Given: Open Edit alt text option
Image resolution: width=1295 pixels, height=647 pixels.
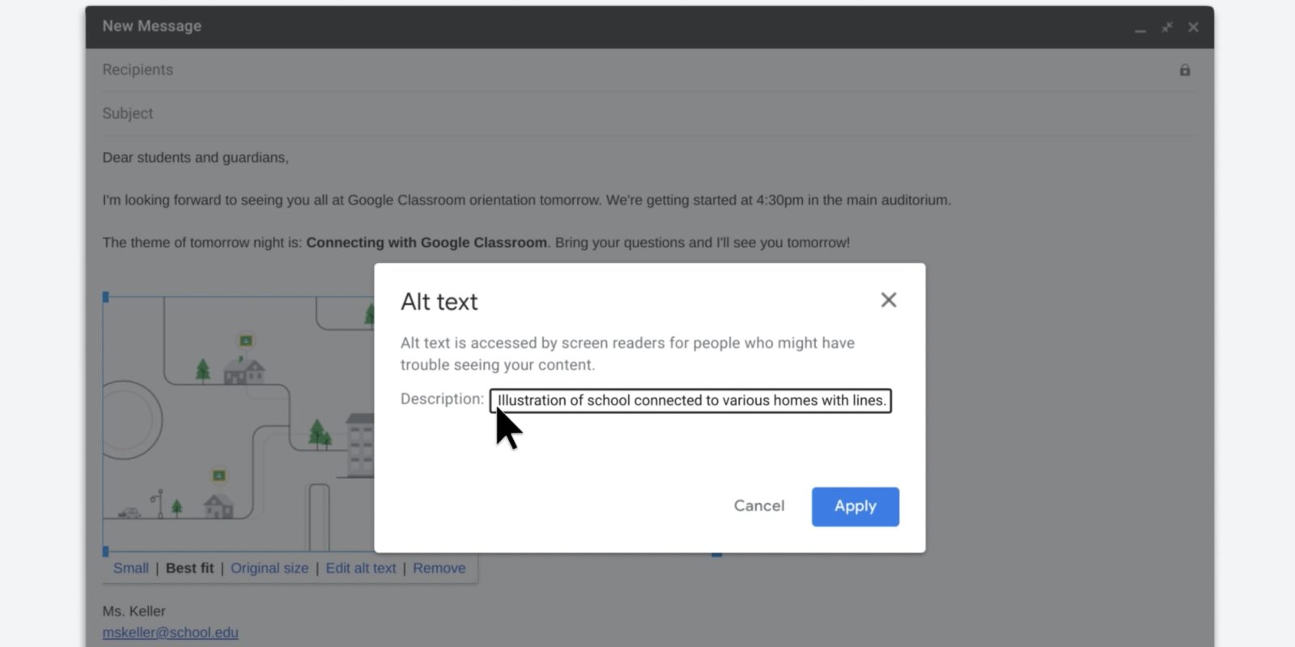Looking at the screenshot, I should click(360, 568).
